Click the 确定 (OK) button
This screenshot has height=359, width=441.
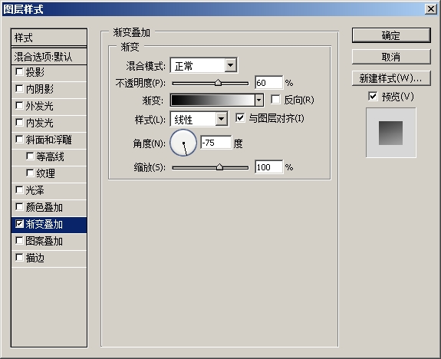[391, 35]
